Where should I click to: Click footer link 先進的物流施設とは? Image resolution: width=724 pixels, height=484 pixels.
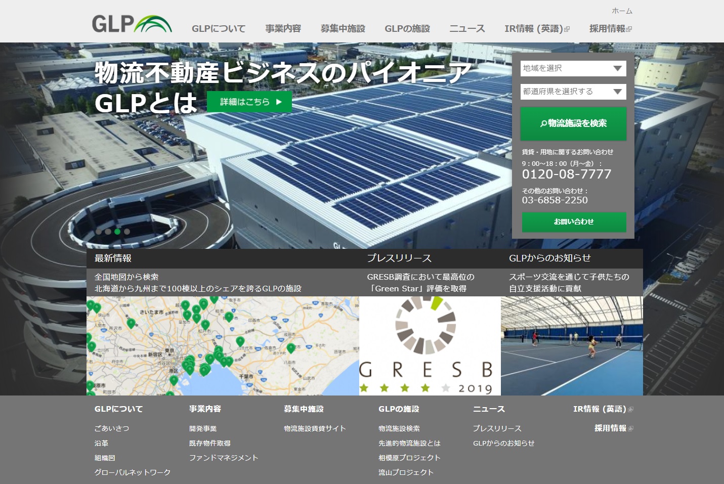[409, 443]
